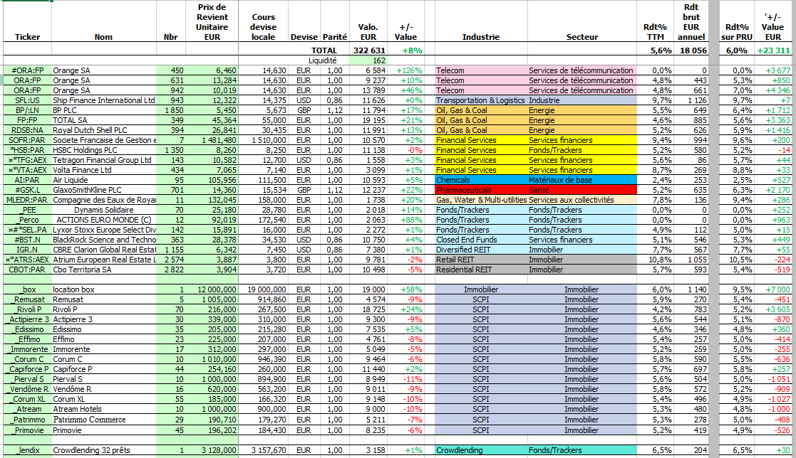
Task: Select ACTIONS EURO MONDE (C) cell
Action: [103, 220]
